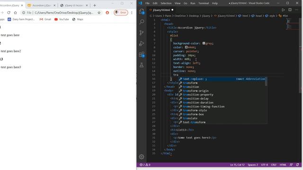303x170 pixels.
Task: Open the Run menu
Action: pyautogui.click(x=193, y=3)
